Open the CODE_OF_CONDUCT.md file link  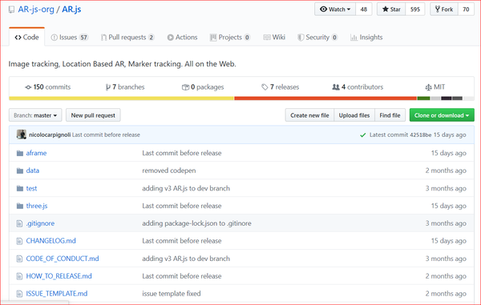coord(63,259)
